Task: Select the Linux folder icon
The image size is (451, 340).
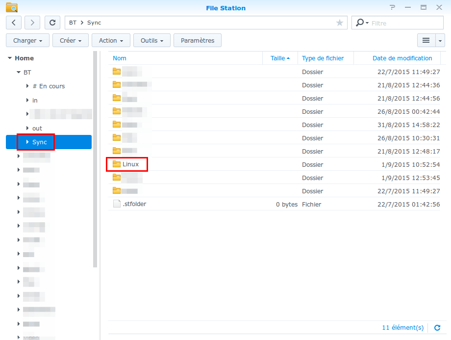Action: (x=117, y=164)
